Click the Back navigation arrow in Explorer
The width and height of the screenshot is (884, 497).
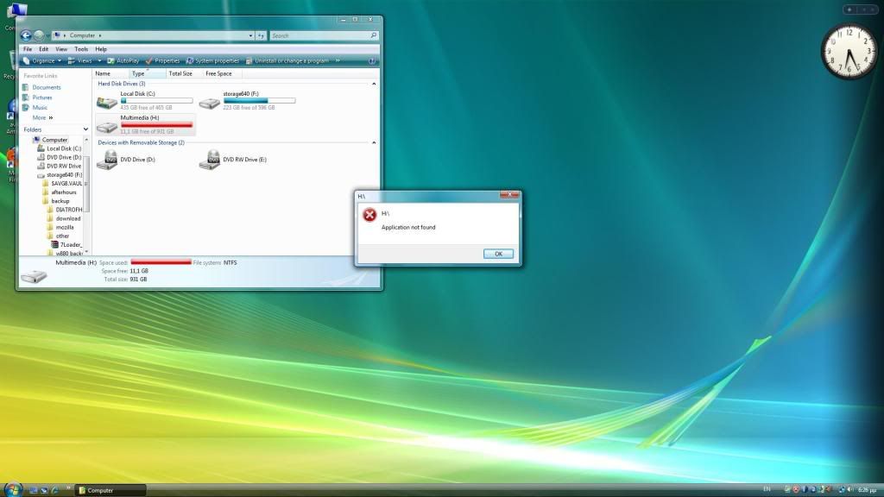(26, 35)
